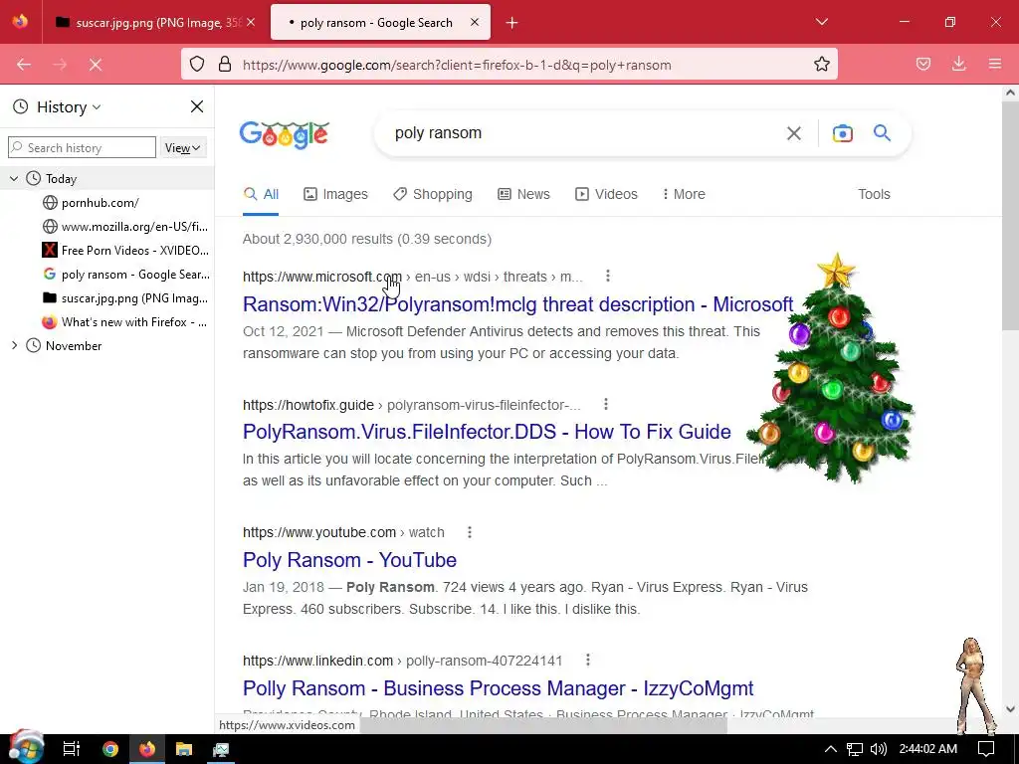Open the taskbar monitor app icon
Viewport: 1019px width, 764px height.
220,749
